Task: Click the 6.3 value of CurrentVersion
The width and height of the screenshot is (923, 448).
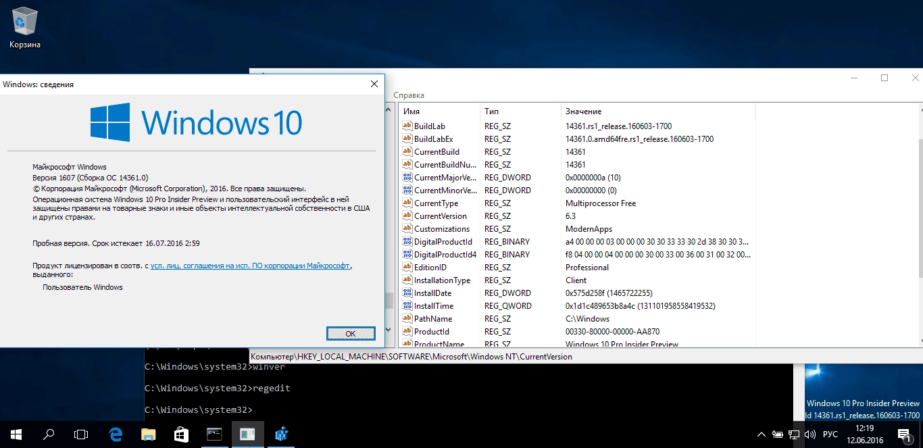Action: pyautogui.click(x=570, y=216)
